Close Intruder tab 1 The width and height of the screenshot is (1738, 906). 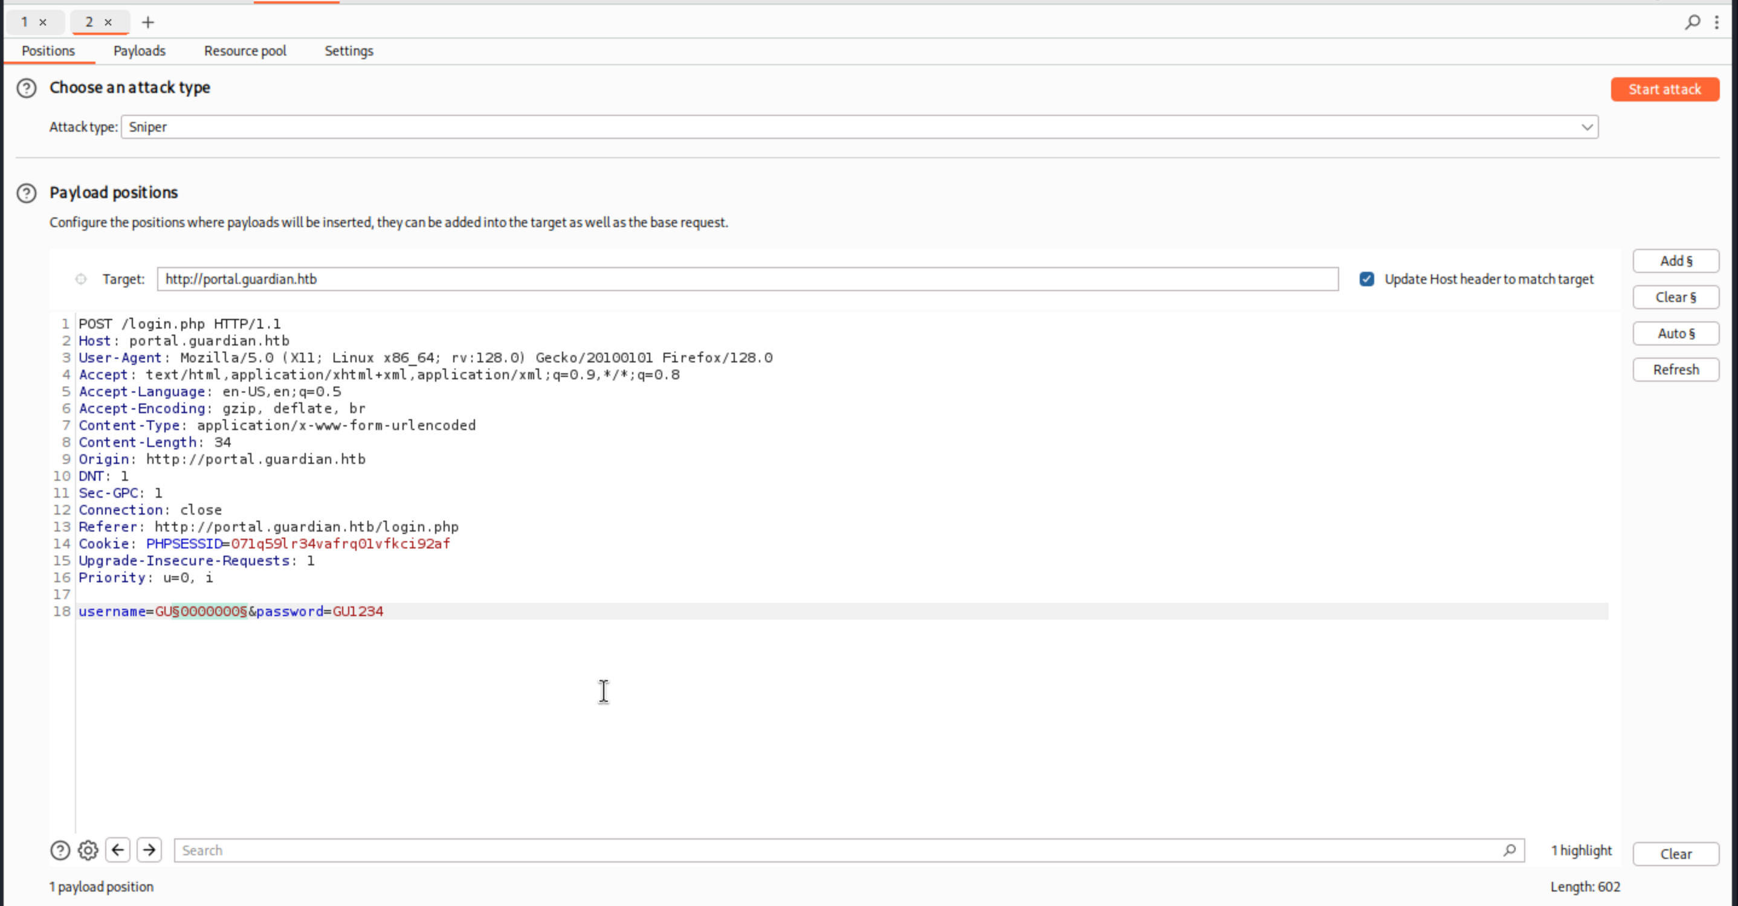coord(43,22)
